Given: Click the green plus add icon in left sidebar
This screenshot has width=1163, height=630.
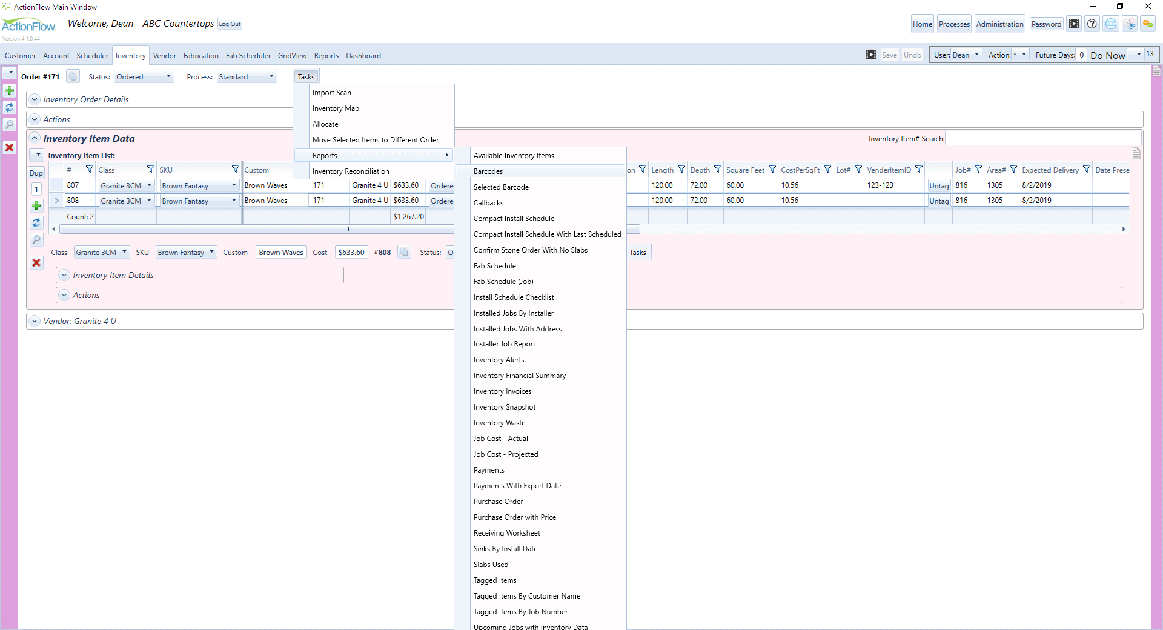Looking at the screenshot, I should pyautogui.click(x=9, y=91).
